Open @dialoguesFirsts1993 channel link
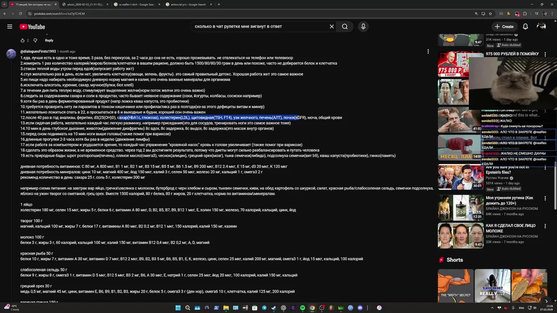Image resolution: width=557 pixels, height=313 pixels. [38, 51]
